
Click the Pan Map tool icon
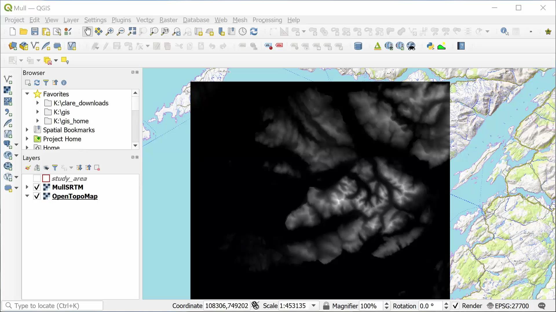87,31
